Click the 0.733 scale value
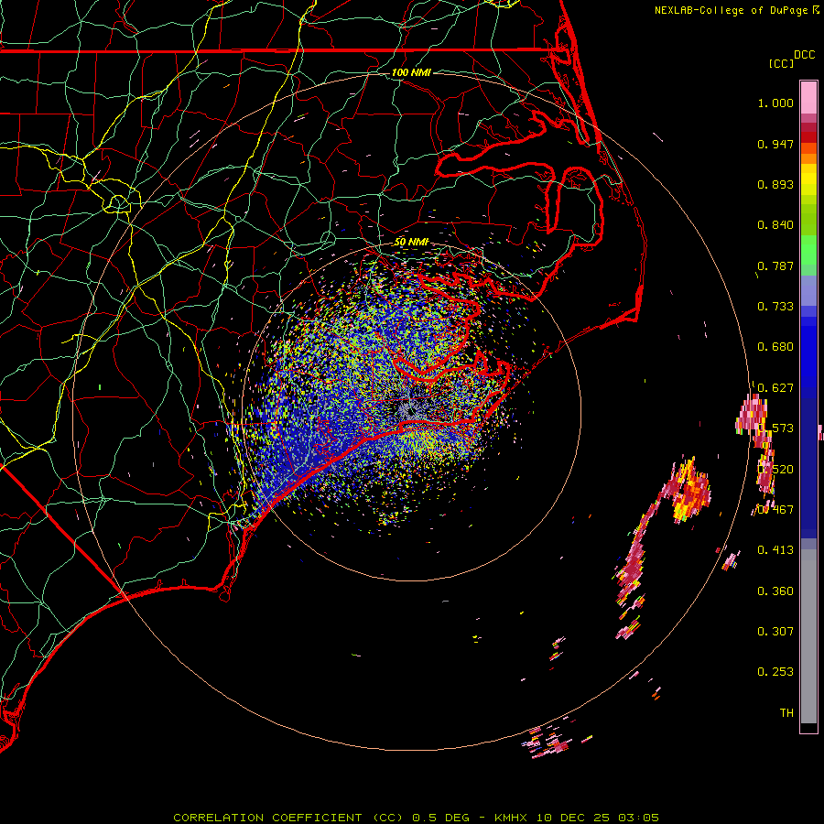The height and width of the screenshot is (824, 824). pyautogui.click(x=775, y=307)
